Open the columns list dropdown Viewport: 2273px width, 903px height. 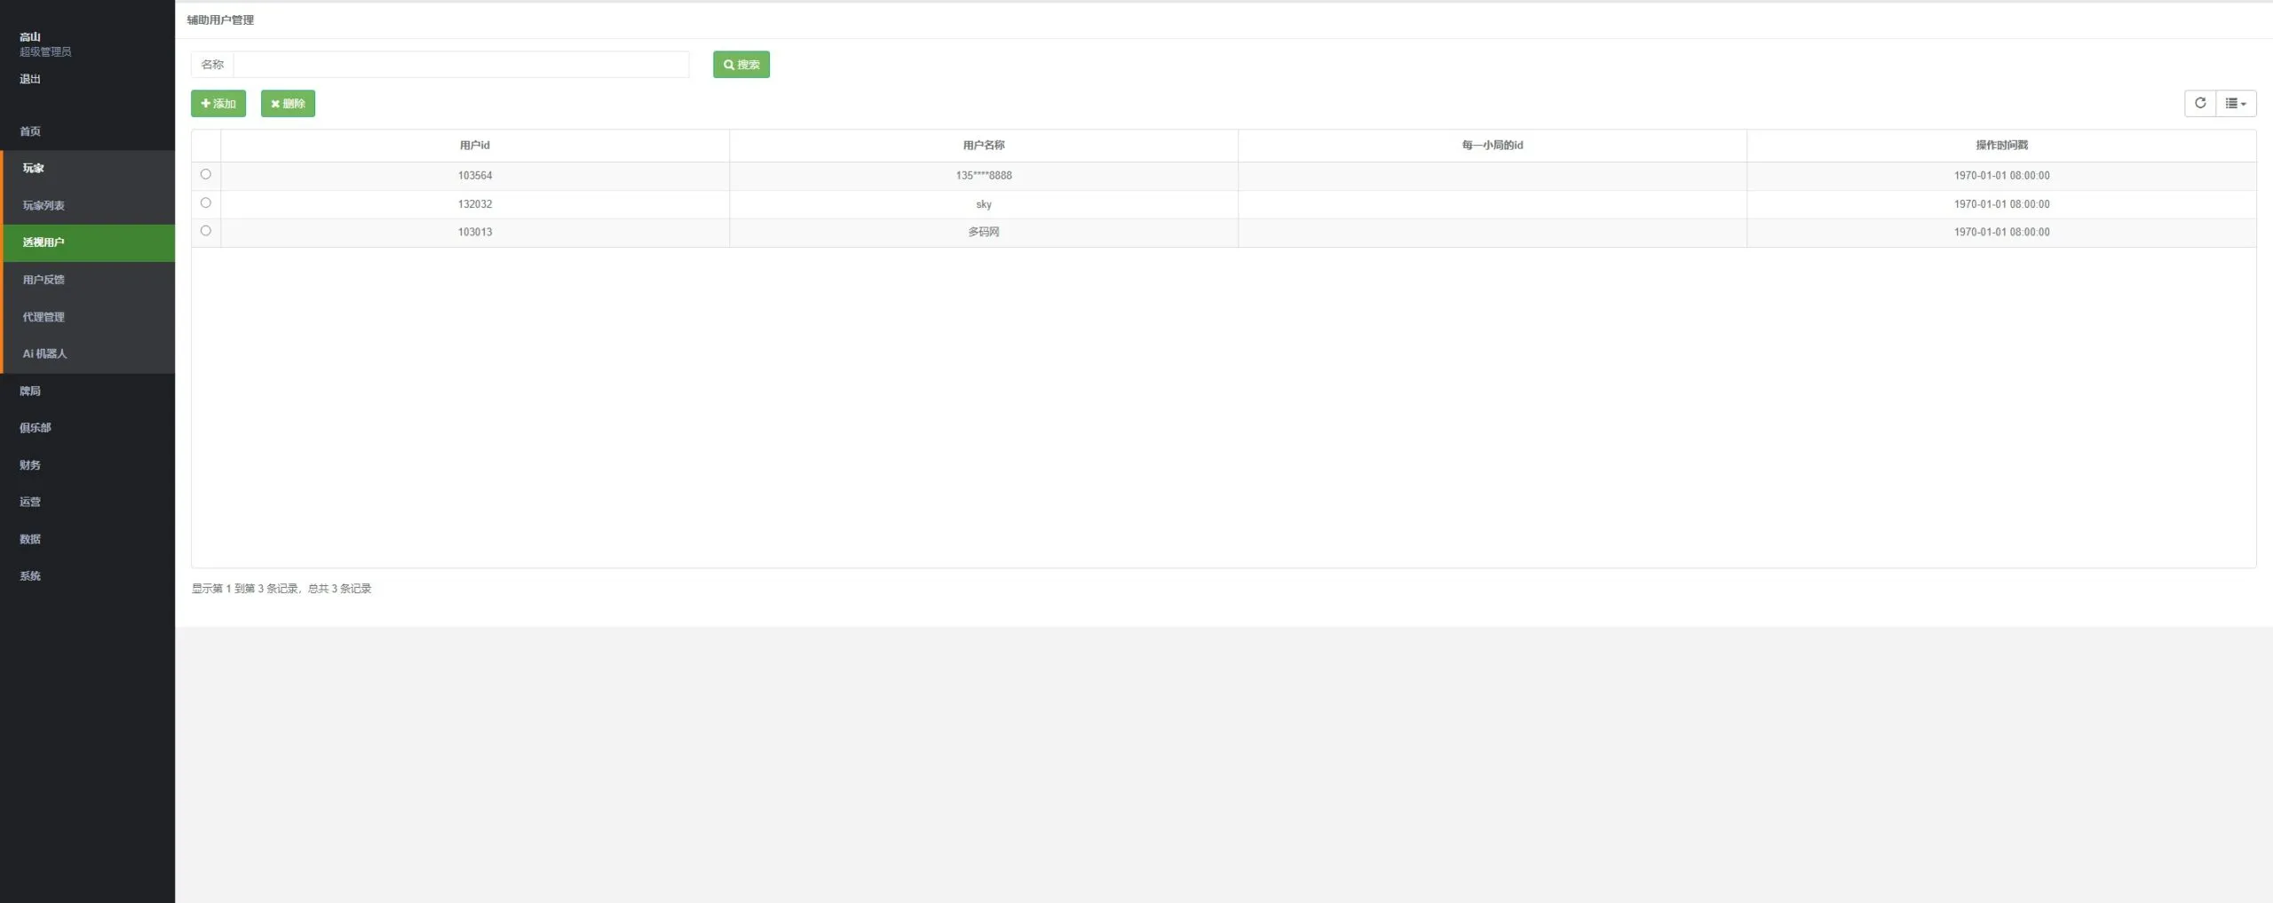2235,103
